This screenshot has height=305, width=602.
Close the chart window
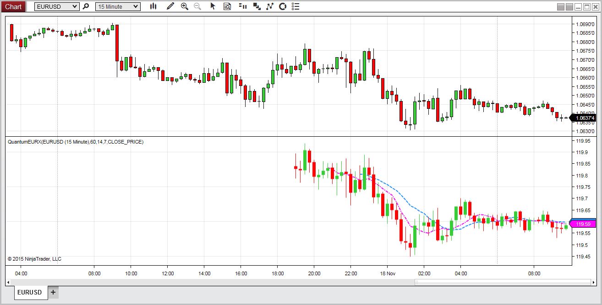pyautogui.click(x=595, y=7)
